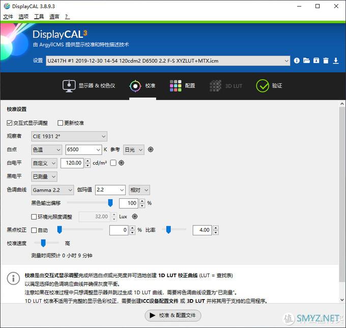
Task: Open the observer CIE 1931 2° dropdown
Action: coord(69,136)
